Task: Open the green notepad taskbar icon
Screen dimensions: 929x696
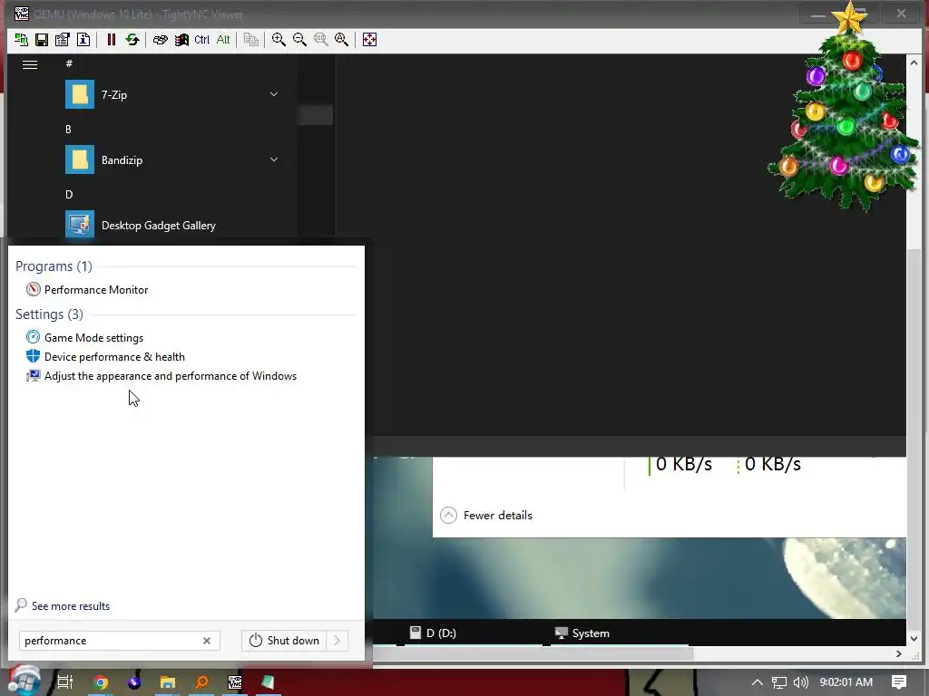Action: click(268, 682)
